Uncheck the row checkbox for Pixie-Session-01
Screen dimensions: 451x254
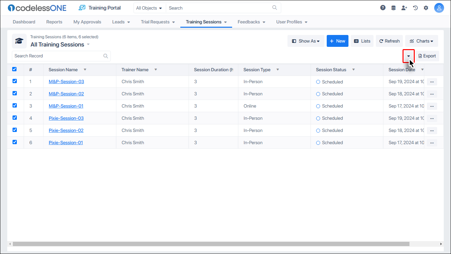coord(14,142)
